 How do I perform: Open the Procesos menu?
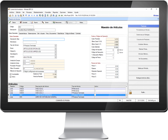(29, 12)
